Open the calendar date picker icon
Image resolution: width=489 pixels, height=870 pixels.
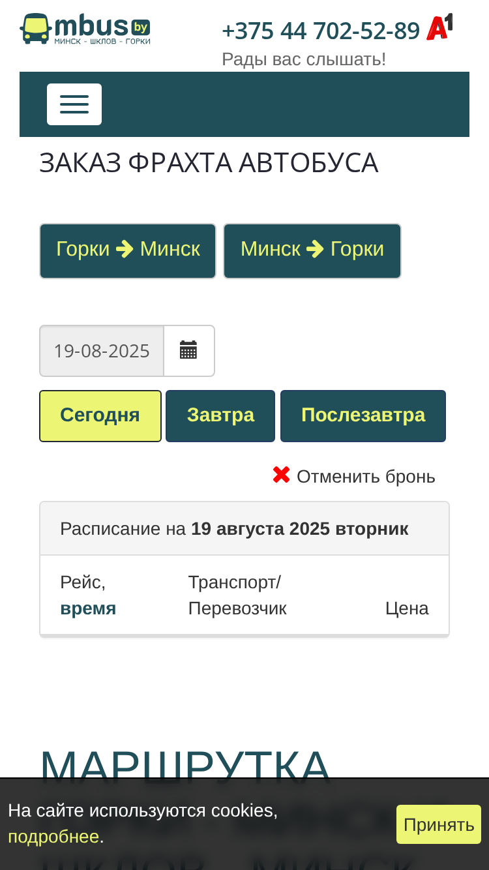click(188, 351)
